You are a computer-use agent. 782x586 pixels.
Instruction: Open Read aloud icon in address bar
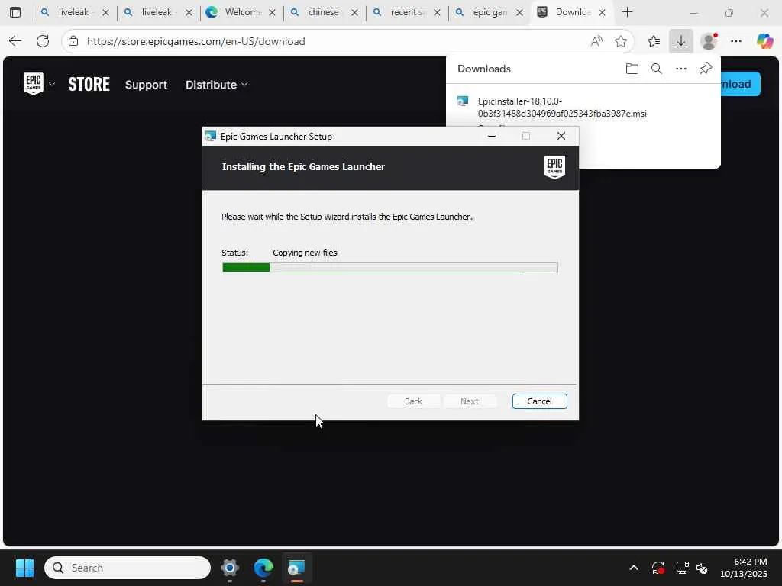tap(596, 41)
